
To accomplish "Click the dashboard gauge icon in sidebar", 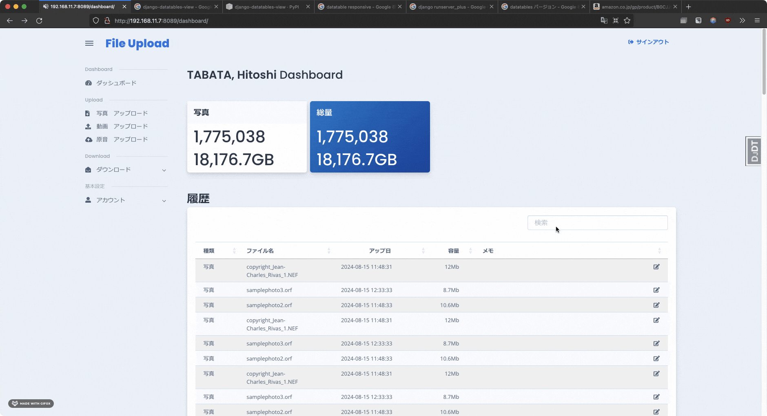I will [88, 83].
